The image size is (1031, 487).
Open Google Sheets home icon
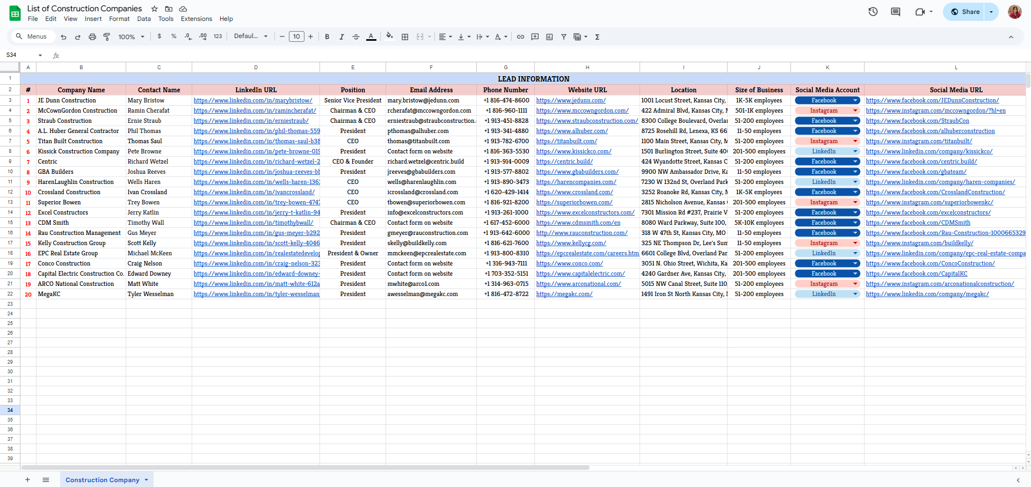(x=15, y=13)
